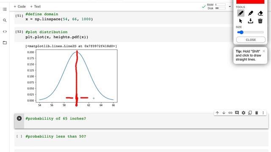
Task: Select the pencil drawing tool
Action: click(x=241, y=13)
